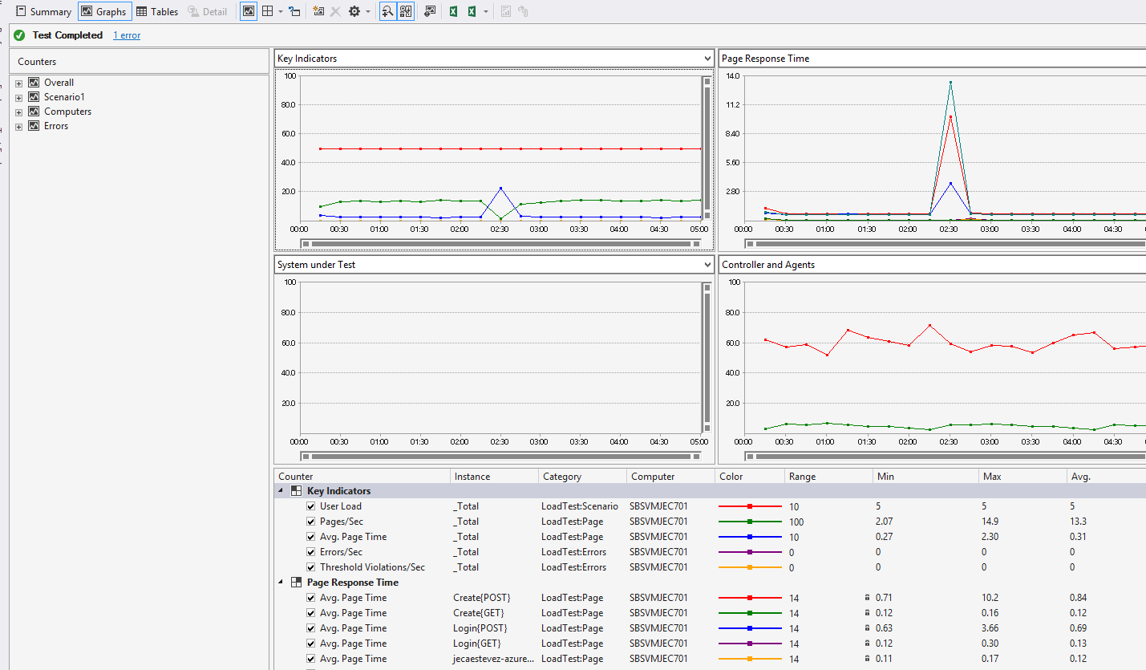
Task: Click the add new graph icon
Action: [318, 12]
